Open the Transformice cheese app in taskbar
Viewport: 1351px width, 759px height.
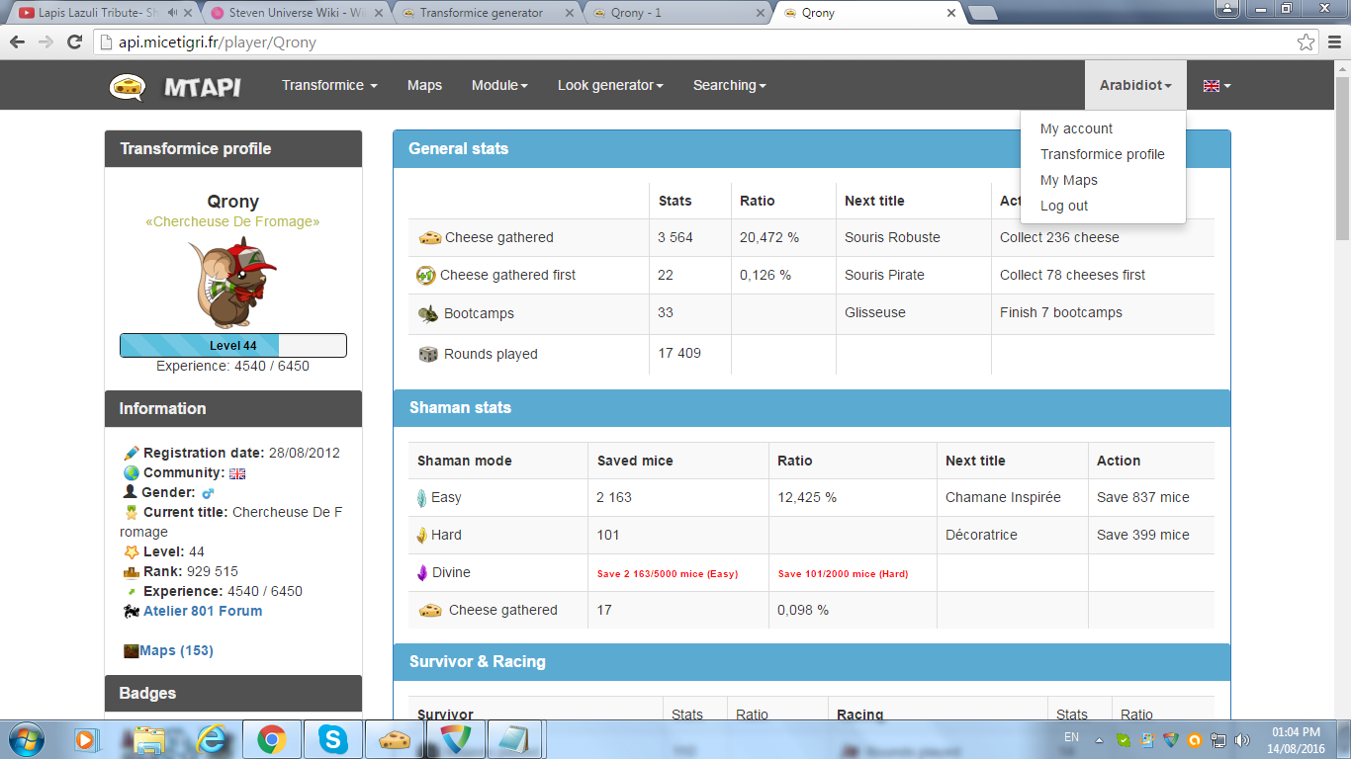coord(395,738)
